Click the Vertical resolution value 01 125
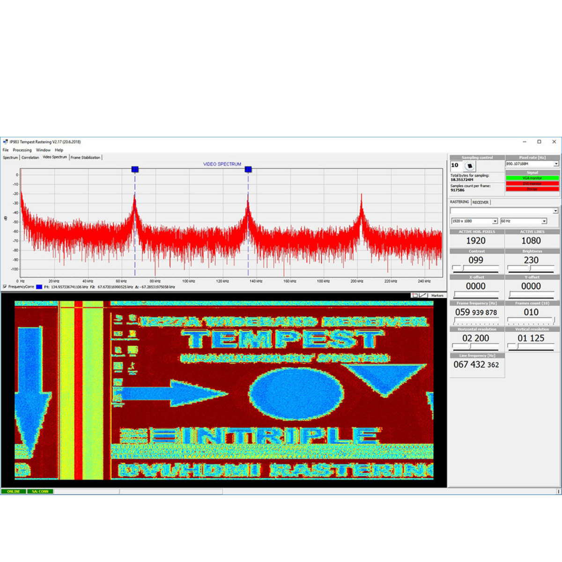The width and height of the screenshot is (562, 562). click(531, 338)
